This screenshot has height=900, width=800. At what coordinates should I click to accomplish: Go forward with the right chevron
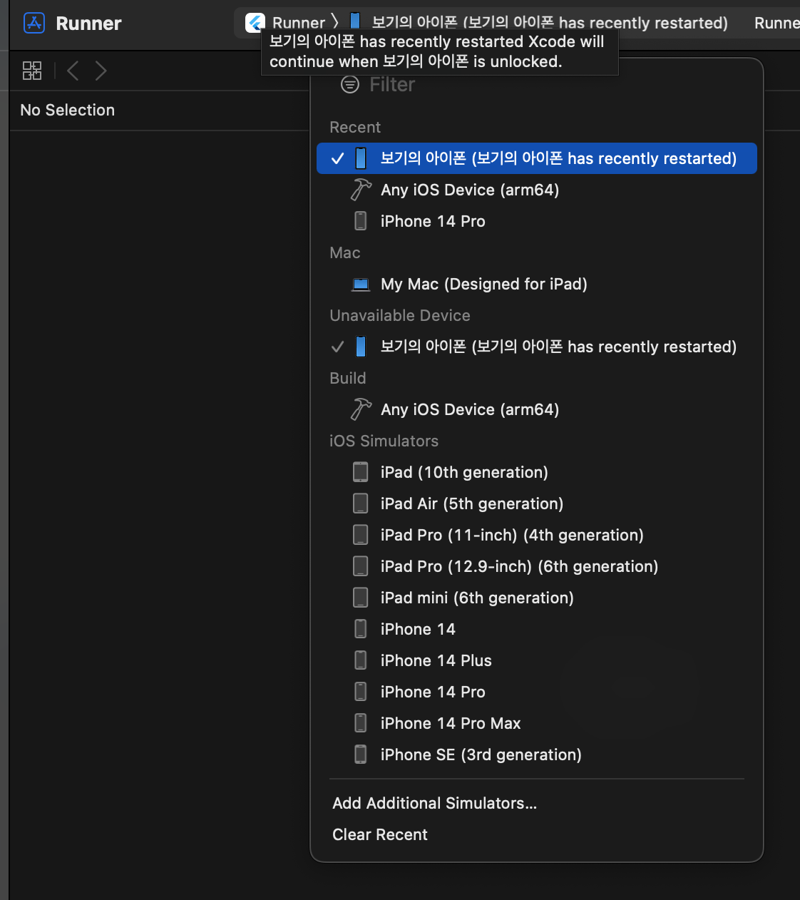[x=101, y=71]
